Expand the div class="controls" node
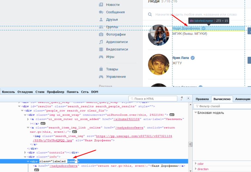The width and height of the screenshot is (251, 172). (26, 152)
